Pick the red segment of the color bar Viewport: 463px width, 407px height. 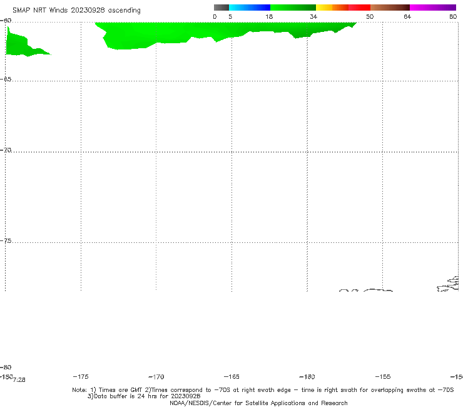point(359,8)
